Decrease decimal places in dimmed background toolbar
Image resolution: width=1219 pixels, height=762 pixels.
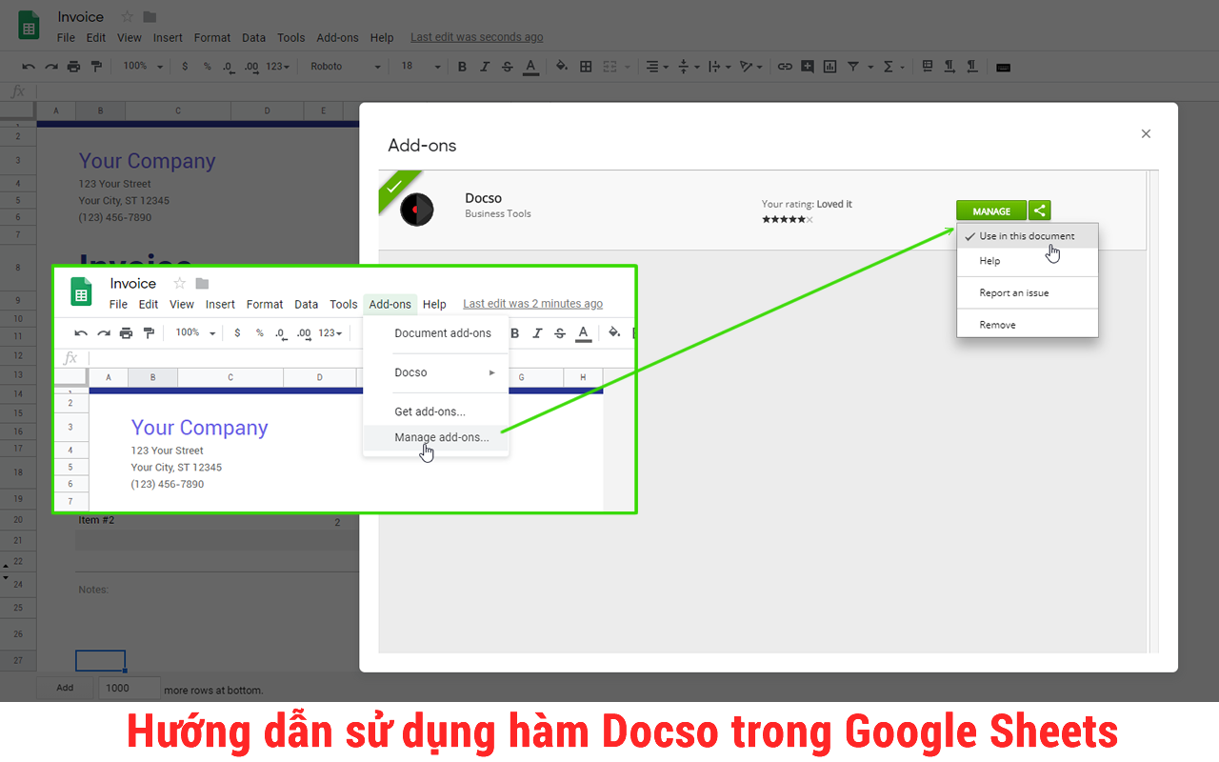(x=229, y=67)
